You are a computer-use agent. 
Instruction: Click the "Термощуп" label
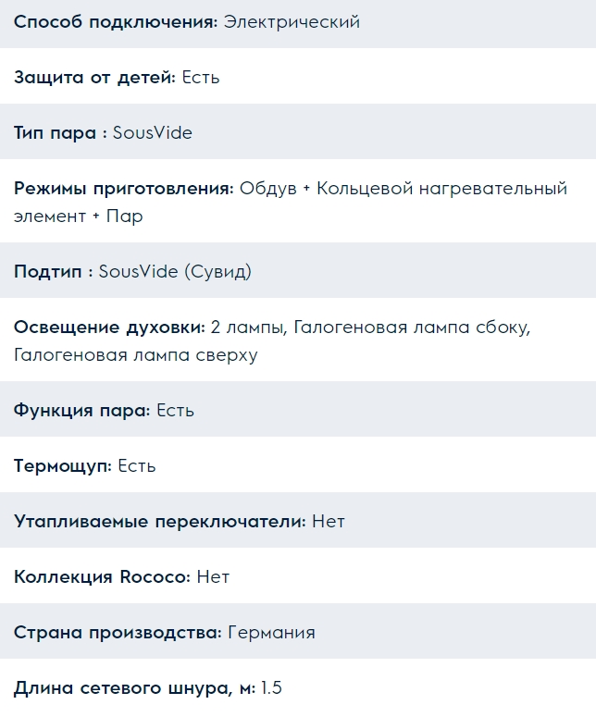click(62, 466)
